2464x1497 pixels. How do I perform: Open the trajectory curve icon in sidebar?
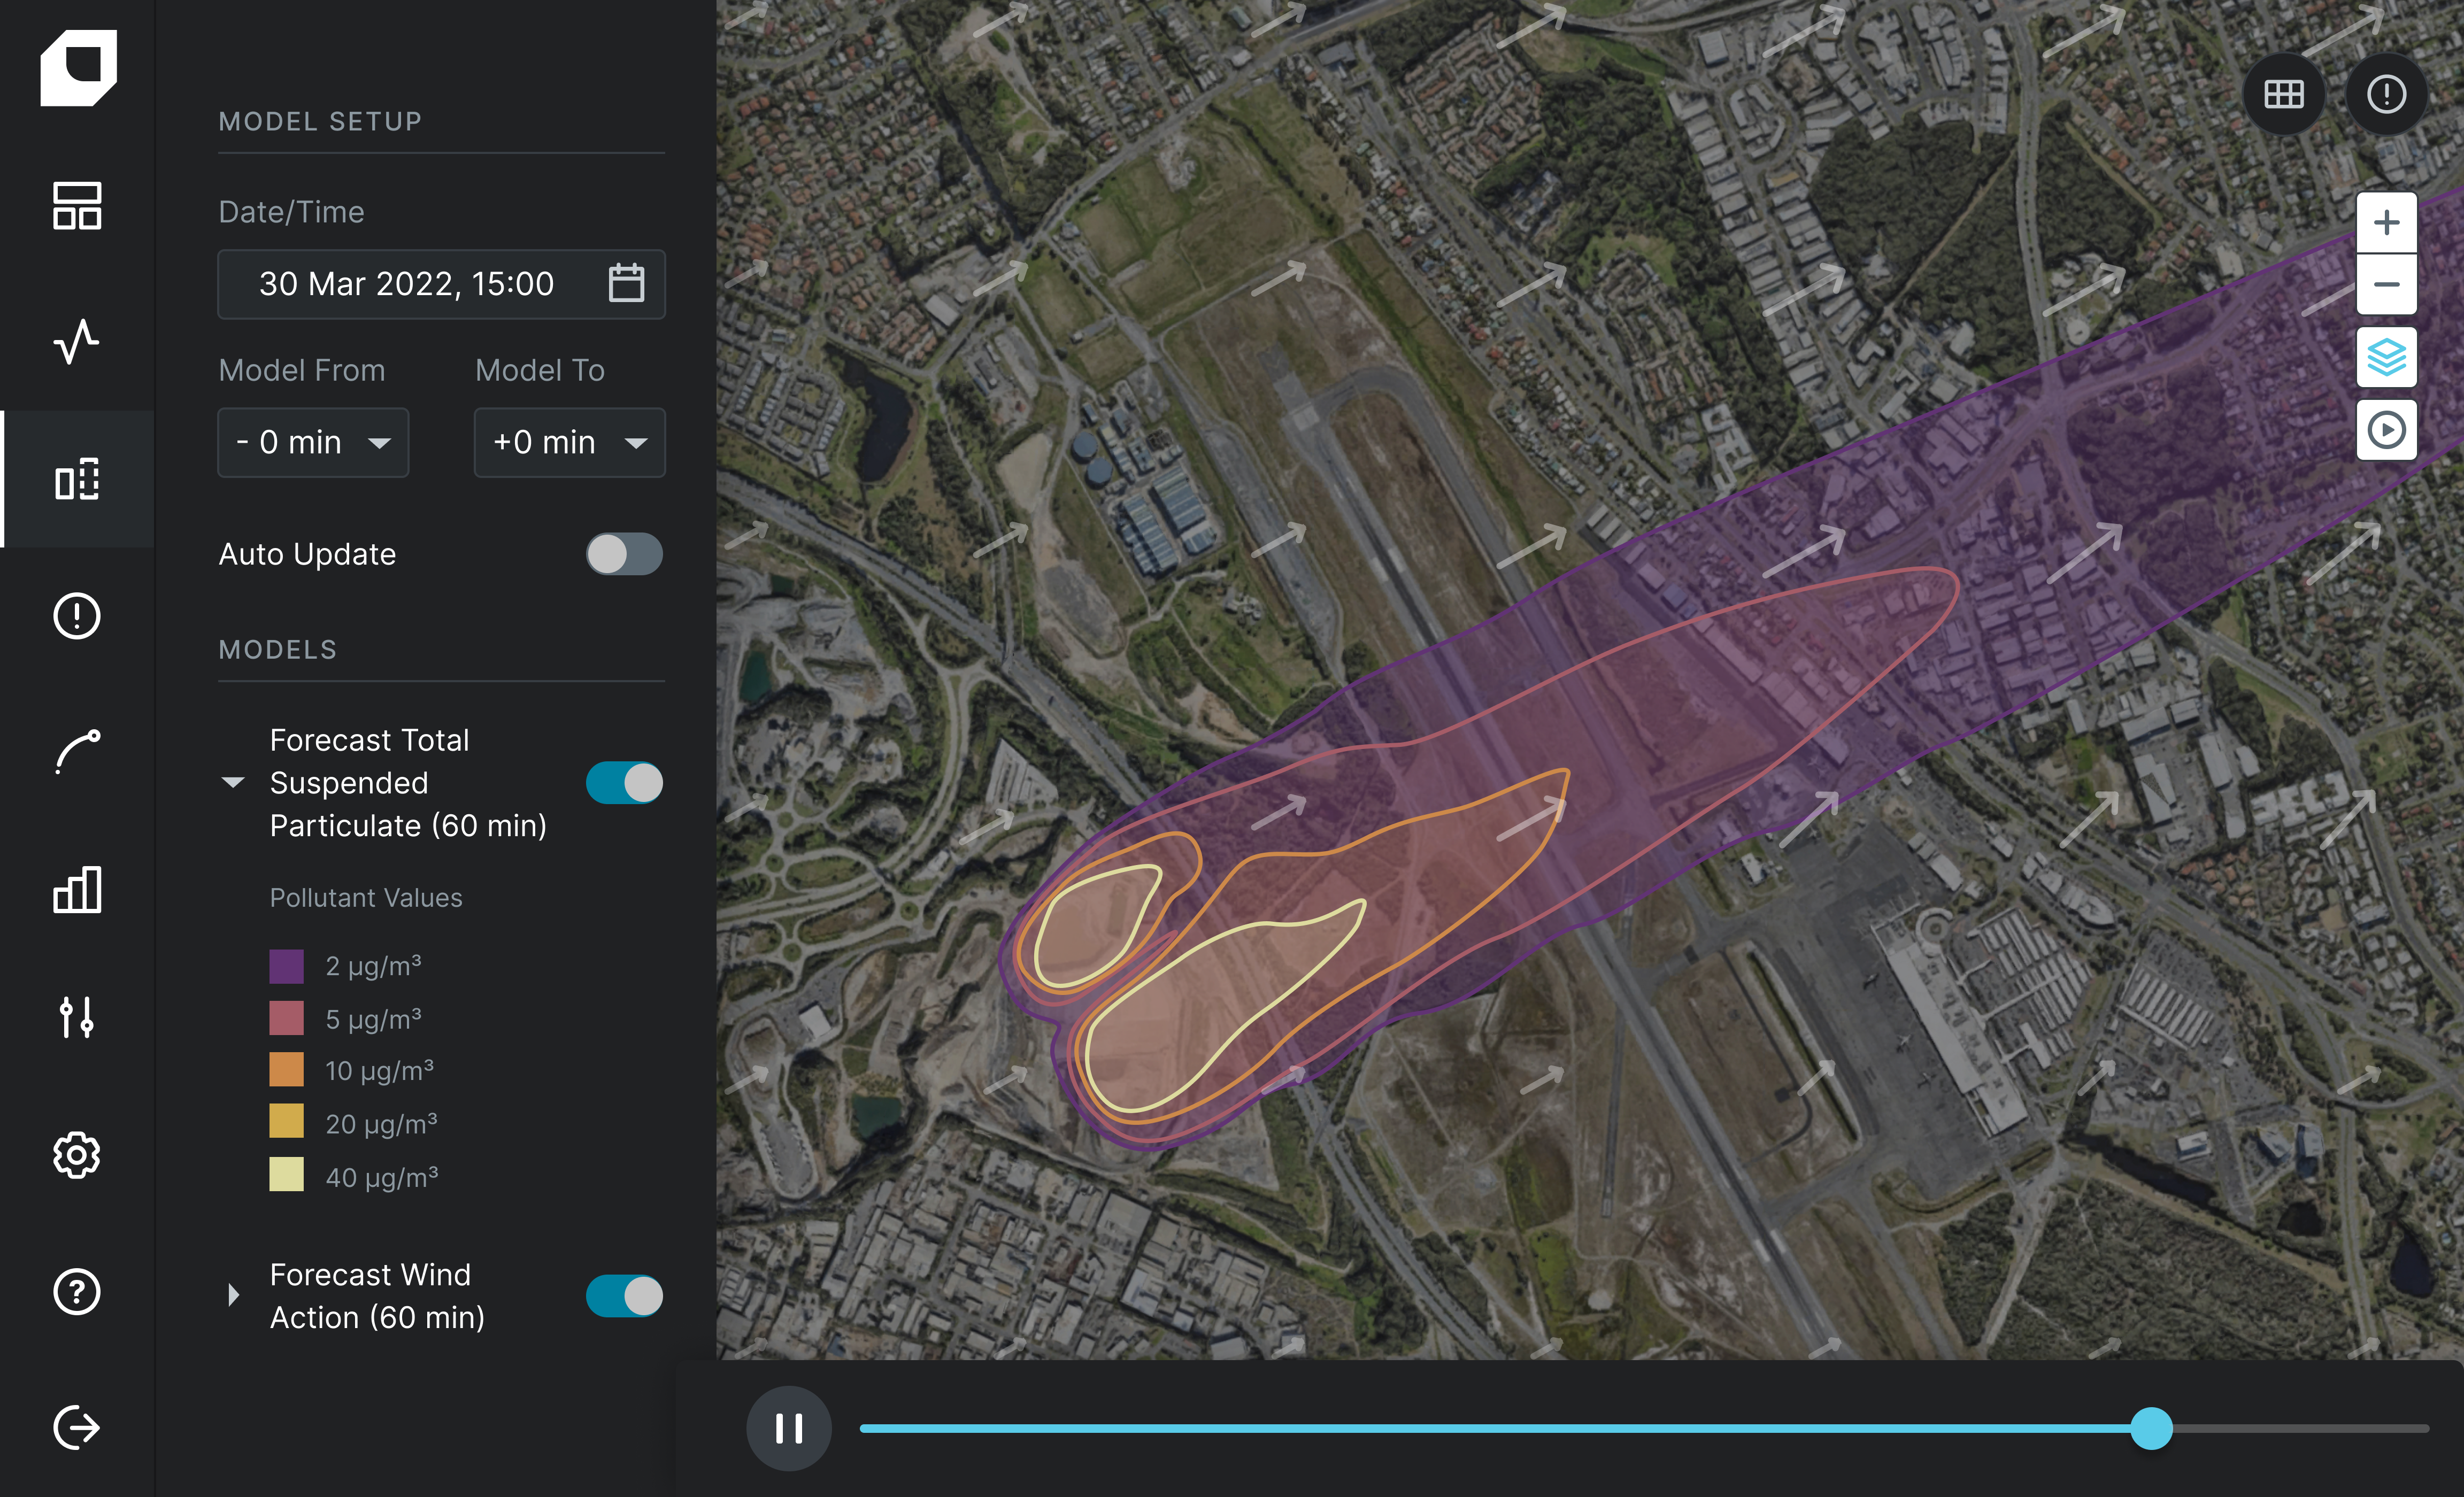[77, 752]
